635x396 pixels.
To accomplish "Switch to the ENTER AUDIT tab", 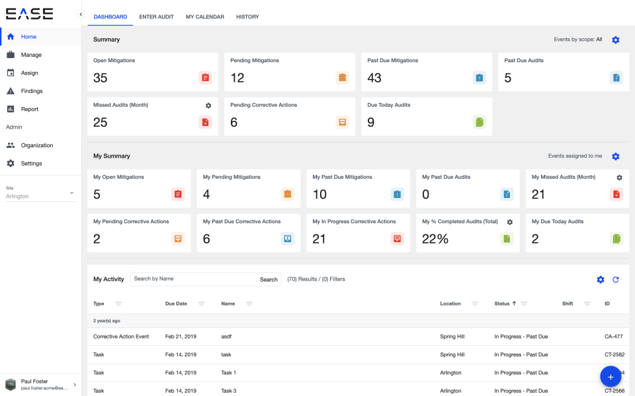I will 156,16.
